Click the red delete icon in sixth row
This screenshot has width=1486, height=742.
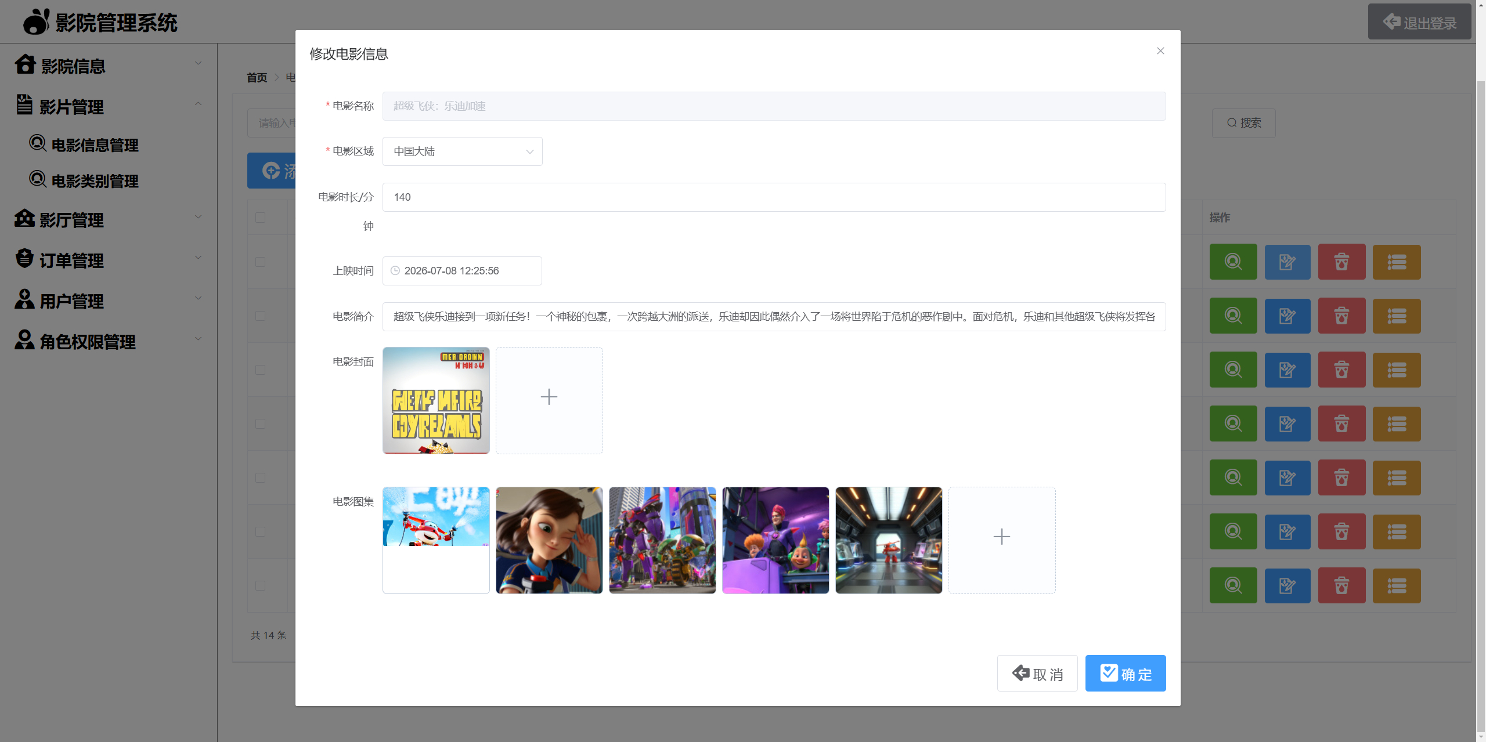pos(1341,531)
